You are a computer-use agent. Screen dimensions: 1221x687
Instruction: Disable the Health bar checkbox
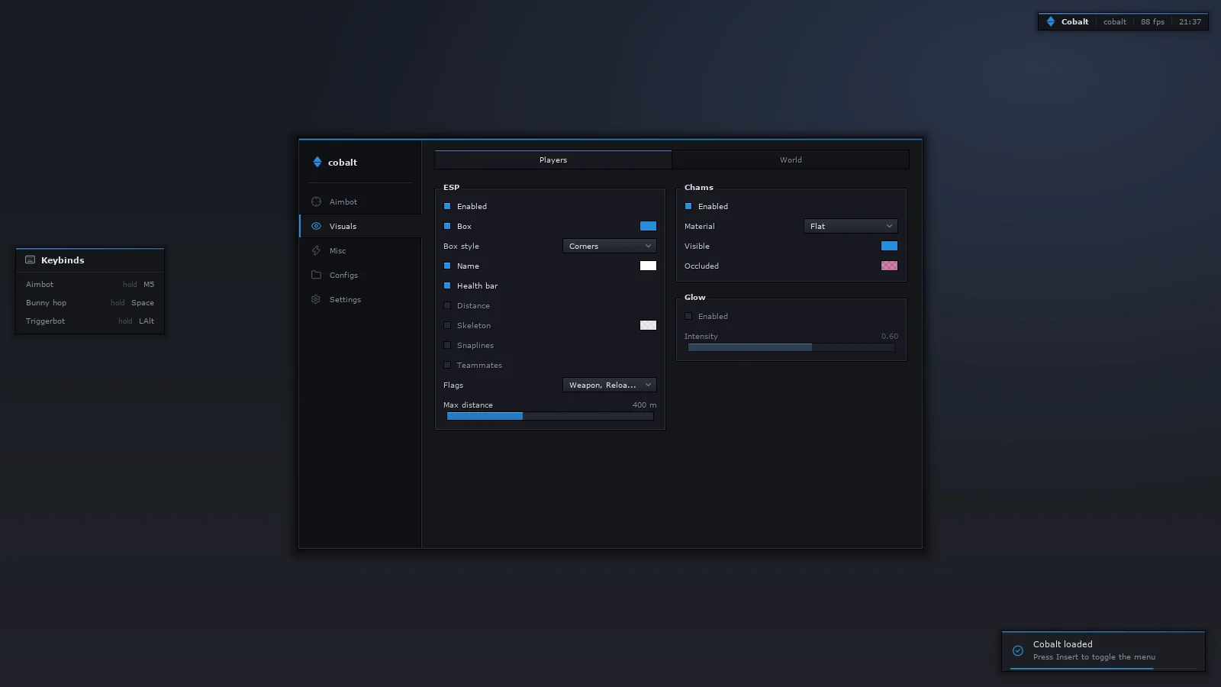click(x=447, y=285)
